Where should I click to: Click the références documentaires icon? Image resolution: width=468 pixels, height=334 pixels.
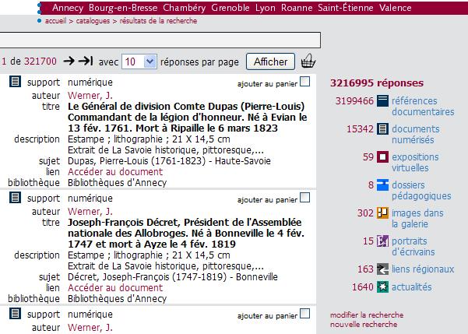pyautogui.click(x=382, y=100)
